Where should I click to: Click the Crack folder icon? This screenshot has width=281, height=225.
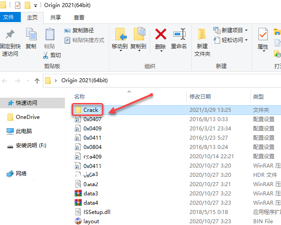point(78,110)
